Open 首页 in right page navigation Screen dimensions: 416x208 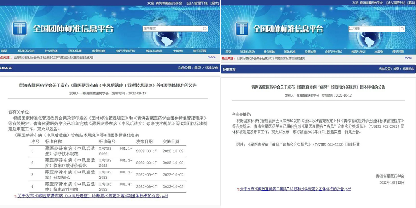click(x=228, y=52)
